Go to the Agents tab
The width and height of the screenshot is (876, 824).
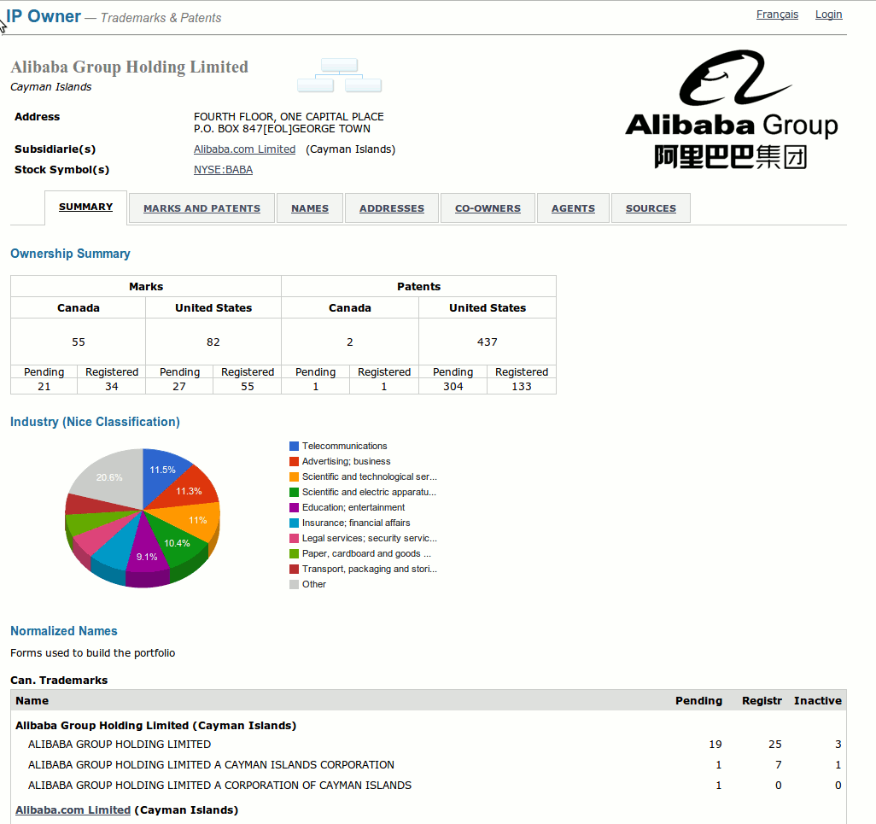point(573,208)
